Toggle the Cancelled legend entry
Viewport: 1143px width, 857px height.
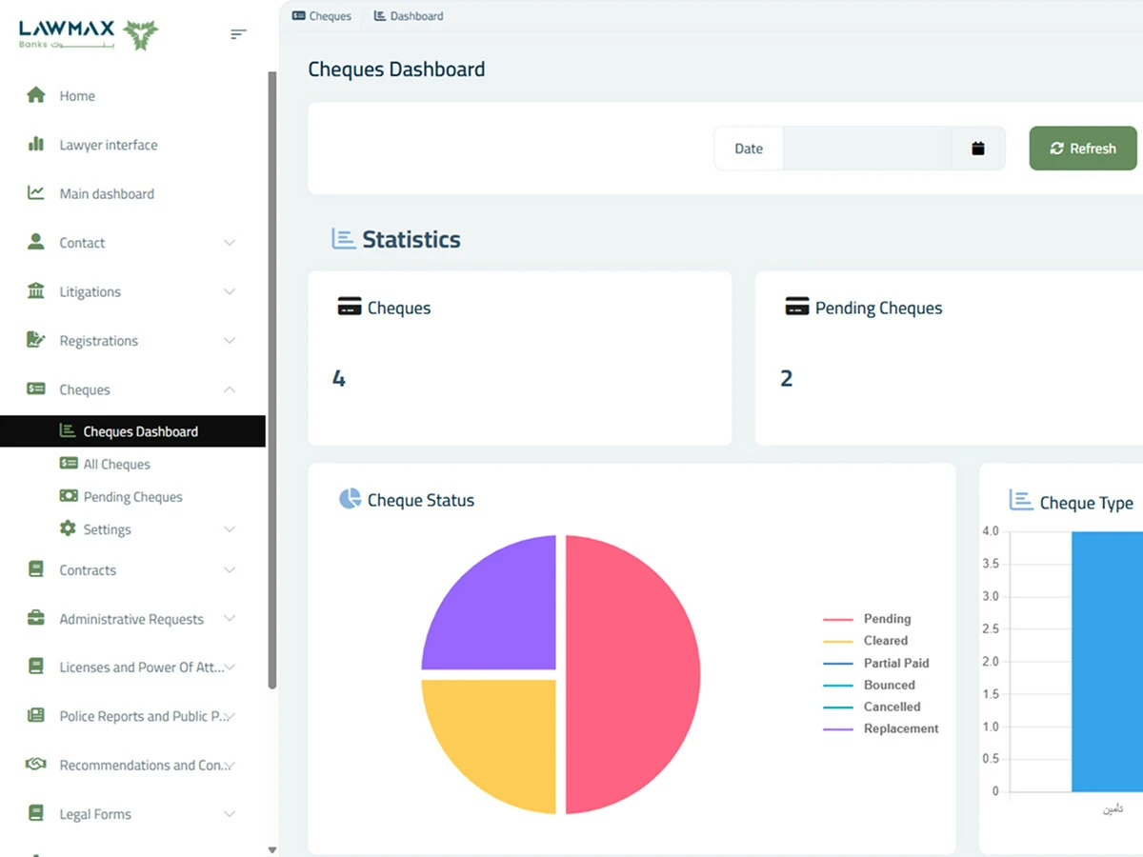872,707
